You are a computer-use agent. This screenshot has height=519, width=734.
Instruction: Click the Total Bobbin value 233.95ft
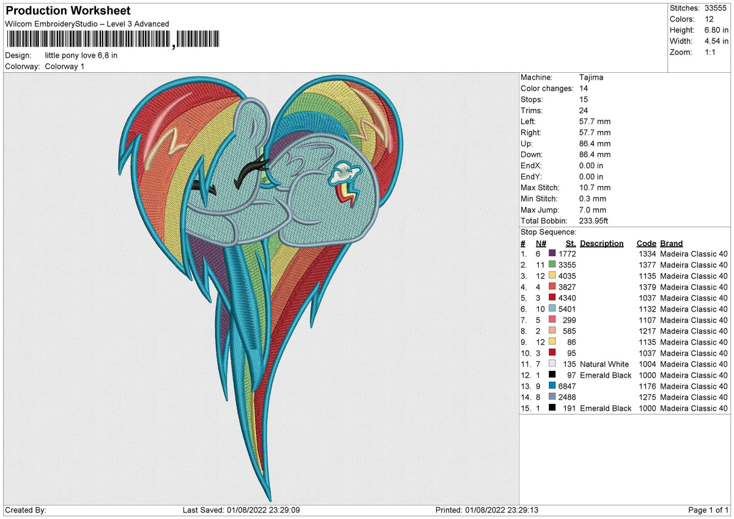[594, 220]
